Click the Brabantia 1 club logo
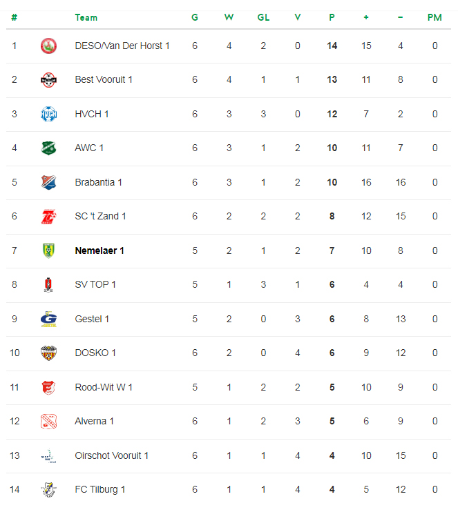458x512 pixels. pyautogui.click(x=48, y=183)
